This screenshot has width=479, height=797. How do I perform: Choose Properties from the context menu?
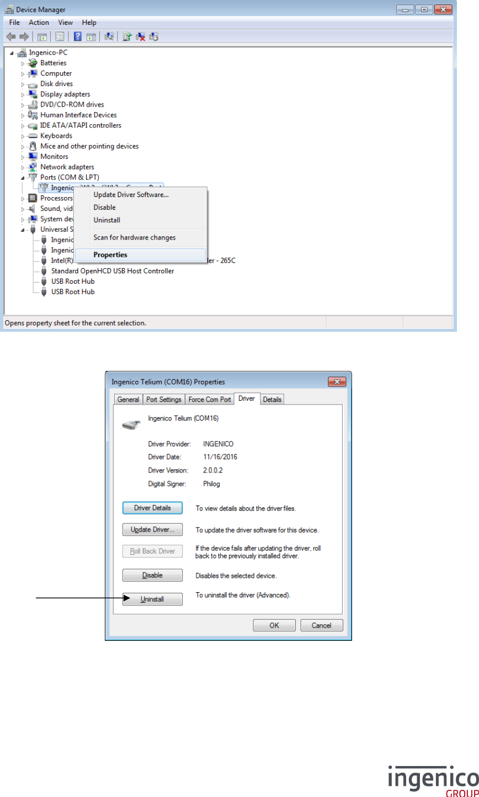point(140,255)
